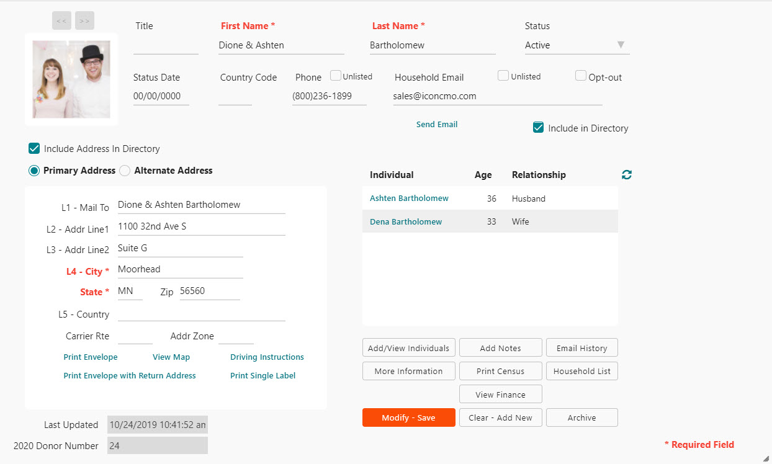Viewport: 772px width, 464px height.
Task: Click the family photo thumbnail
Action: [71, 79]
